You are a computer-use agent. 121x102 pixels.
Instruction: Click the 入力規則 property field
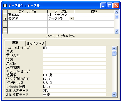(x=75, y=67)
